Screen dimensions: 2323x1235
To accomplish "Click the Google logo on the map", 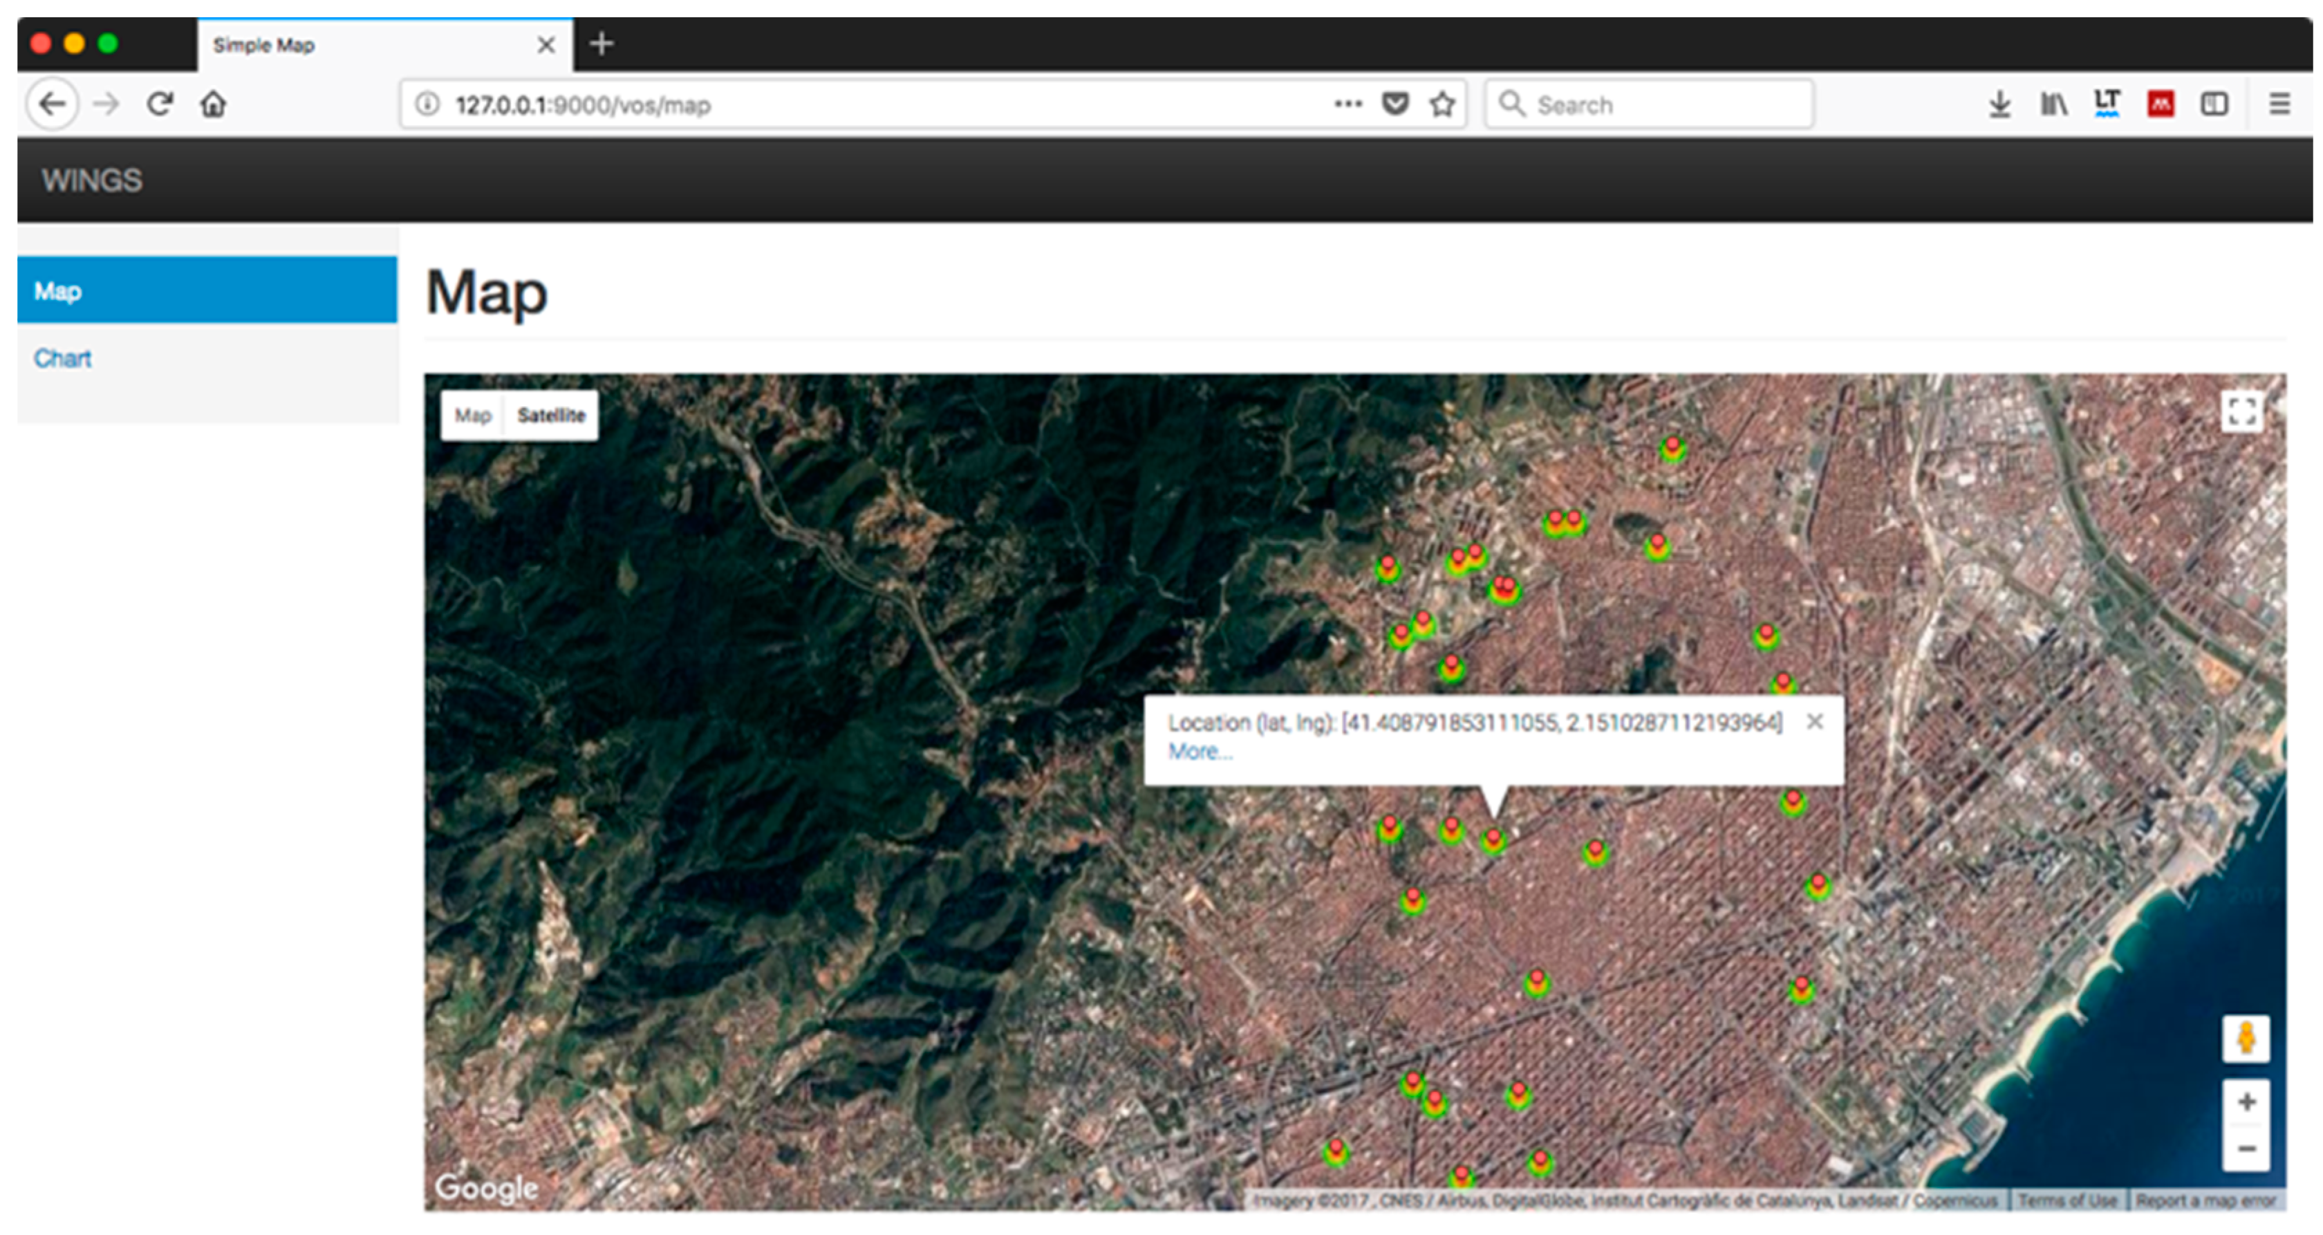I will pyautogui.click(x=486, y=1188).
